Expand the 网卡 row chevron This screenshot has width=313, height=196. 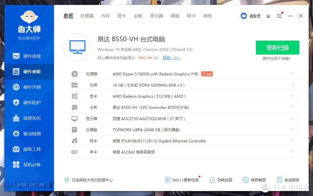(x=293, y=140)
